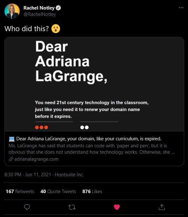Click the retweet arrows icon
The image size is (188, 217).
click(72, 207)
